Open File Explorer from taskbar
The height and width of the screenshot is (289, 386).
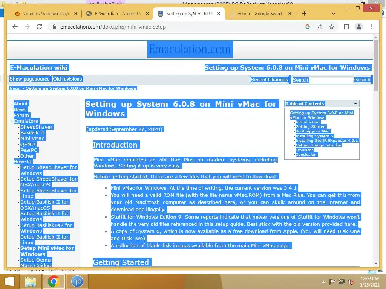coord(30,281)
